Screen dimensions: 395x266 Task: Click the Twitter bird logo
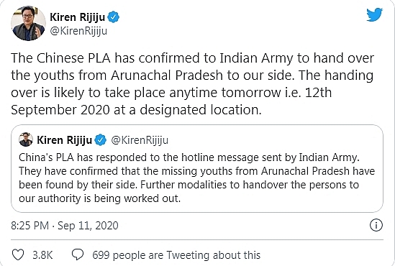[x=375, y=15]
